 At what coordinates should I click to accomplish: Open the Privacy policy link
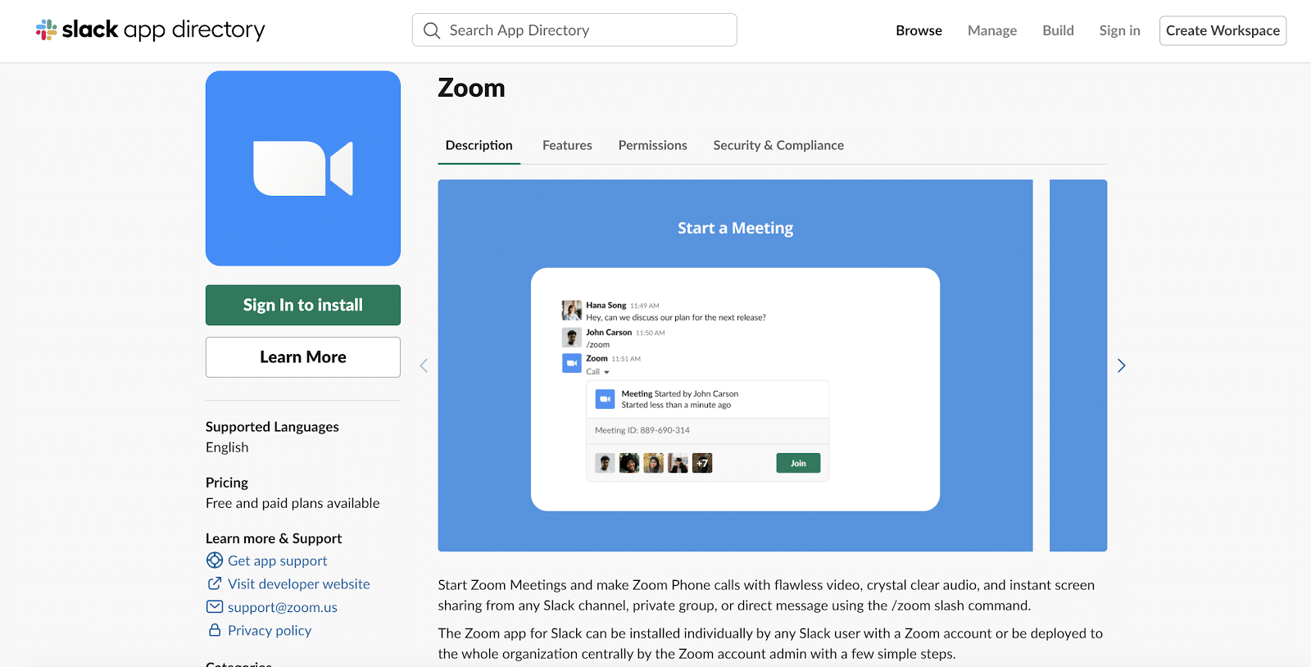click(270, 630)
